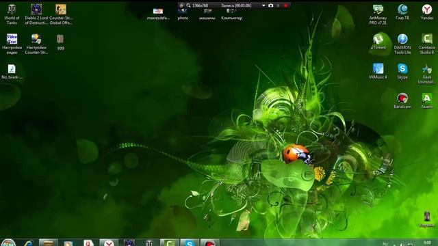Open the Yandex taskbar button
Screen dimensions: 438x246
tap(109, 243)
